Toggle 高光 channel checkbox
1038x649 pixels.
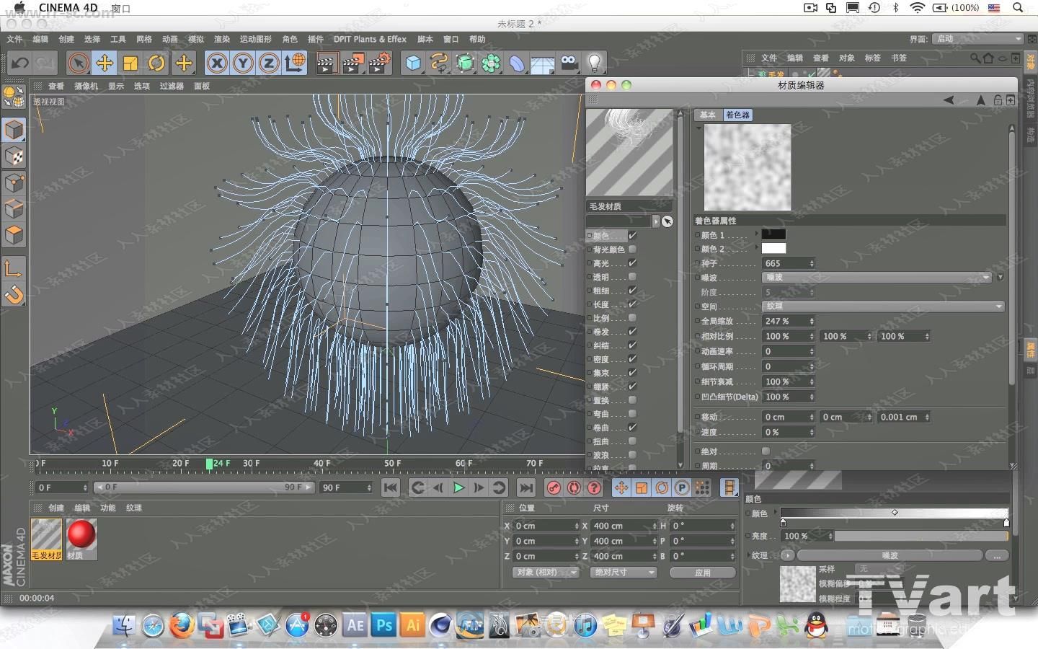(632, 263)
